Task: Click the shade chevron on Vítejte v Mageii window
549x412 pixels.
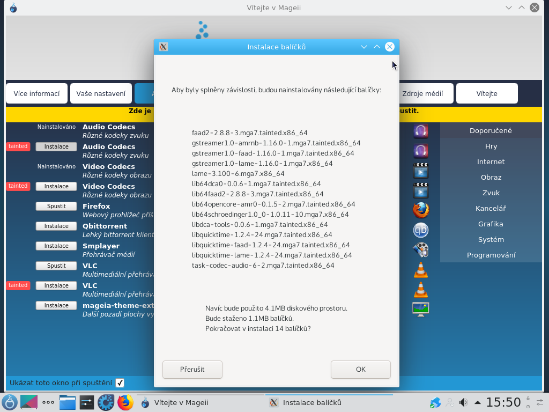Action: (508, 8)
